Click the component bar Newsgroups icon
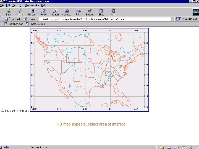 pos(176,147)
